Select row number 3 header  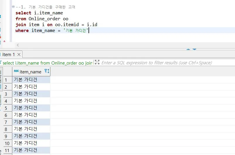point(8,94)
